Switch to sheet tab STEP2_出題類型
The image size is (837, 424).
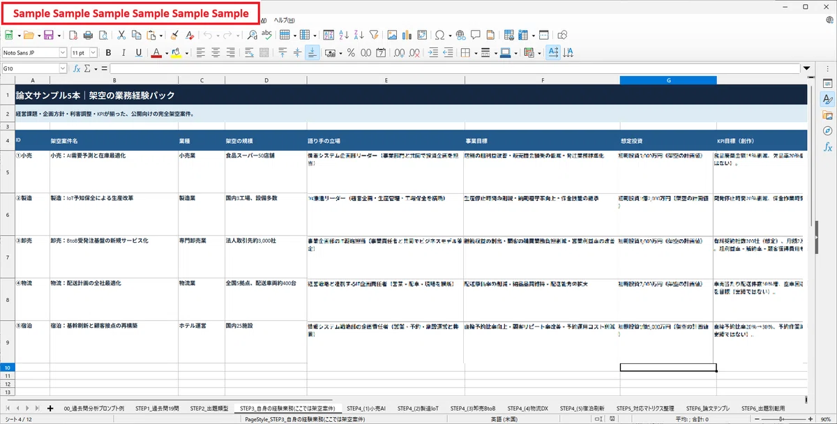(x=209, y=408)
